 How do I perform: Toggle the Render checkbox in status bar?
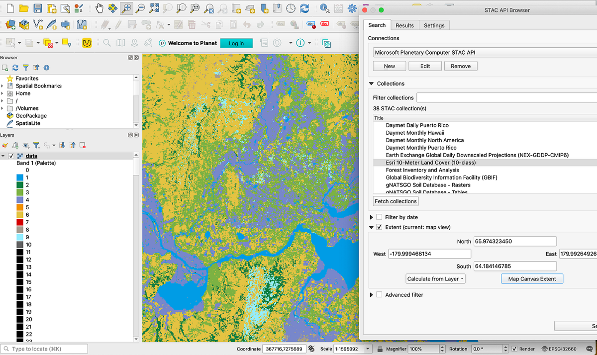[x=514, y=349]
